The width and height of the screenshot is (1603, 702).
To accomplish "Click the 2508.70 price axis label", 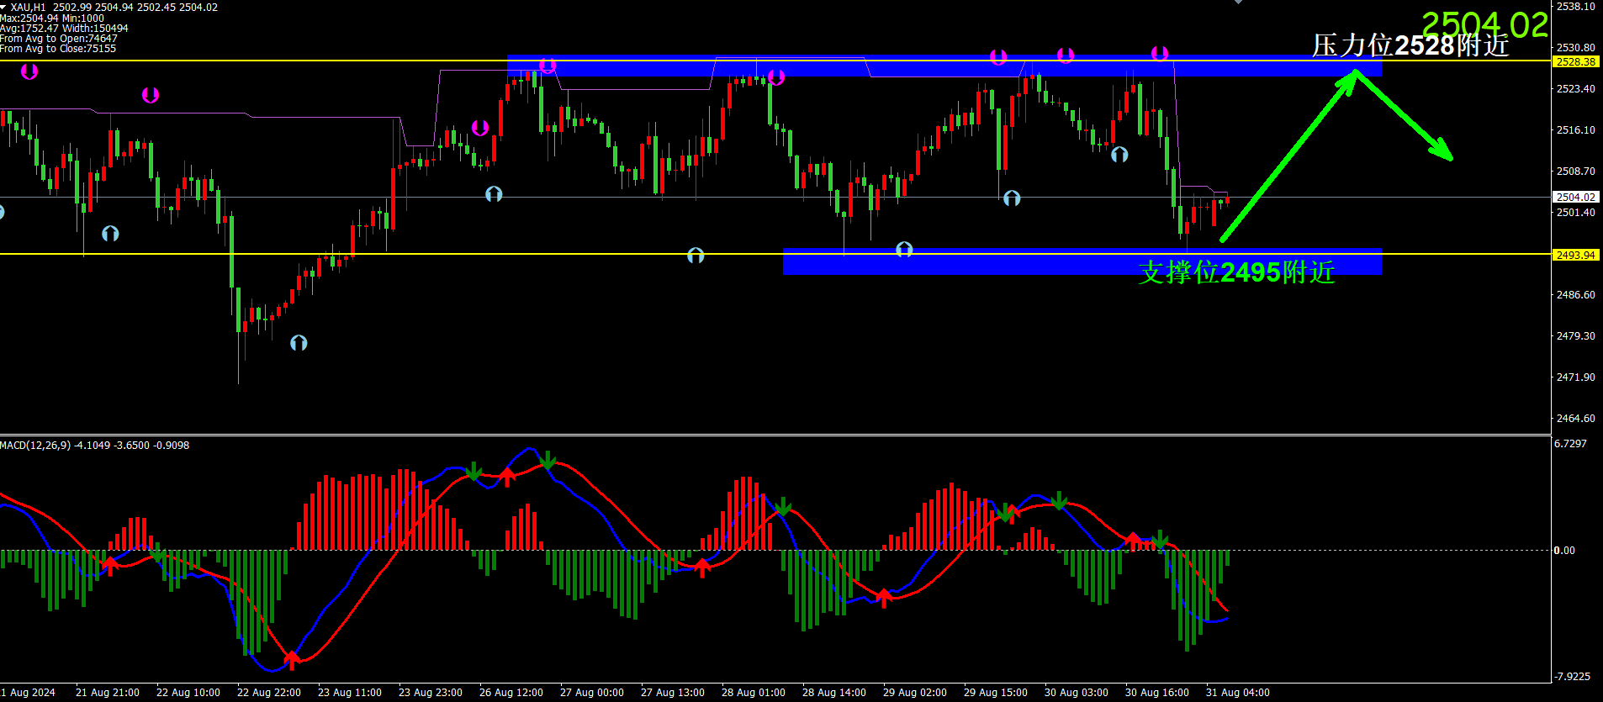I will coord(1575,171).
